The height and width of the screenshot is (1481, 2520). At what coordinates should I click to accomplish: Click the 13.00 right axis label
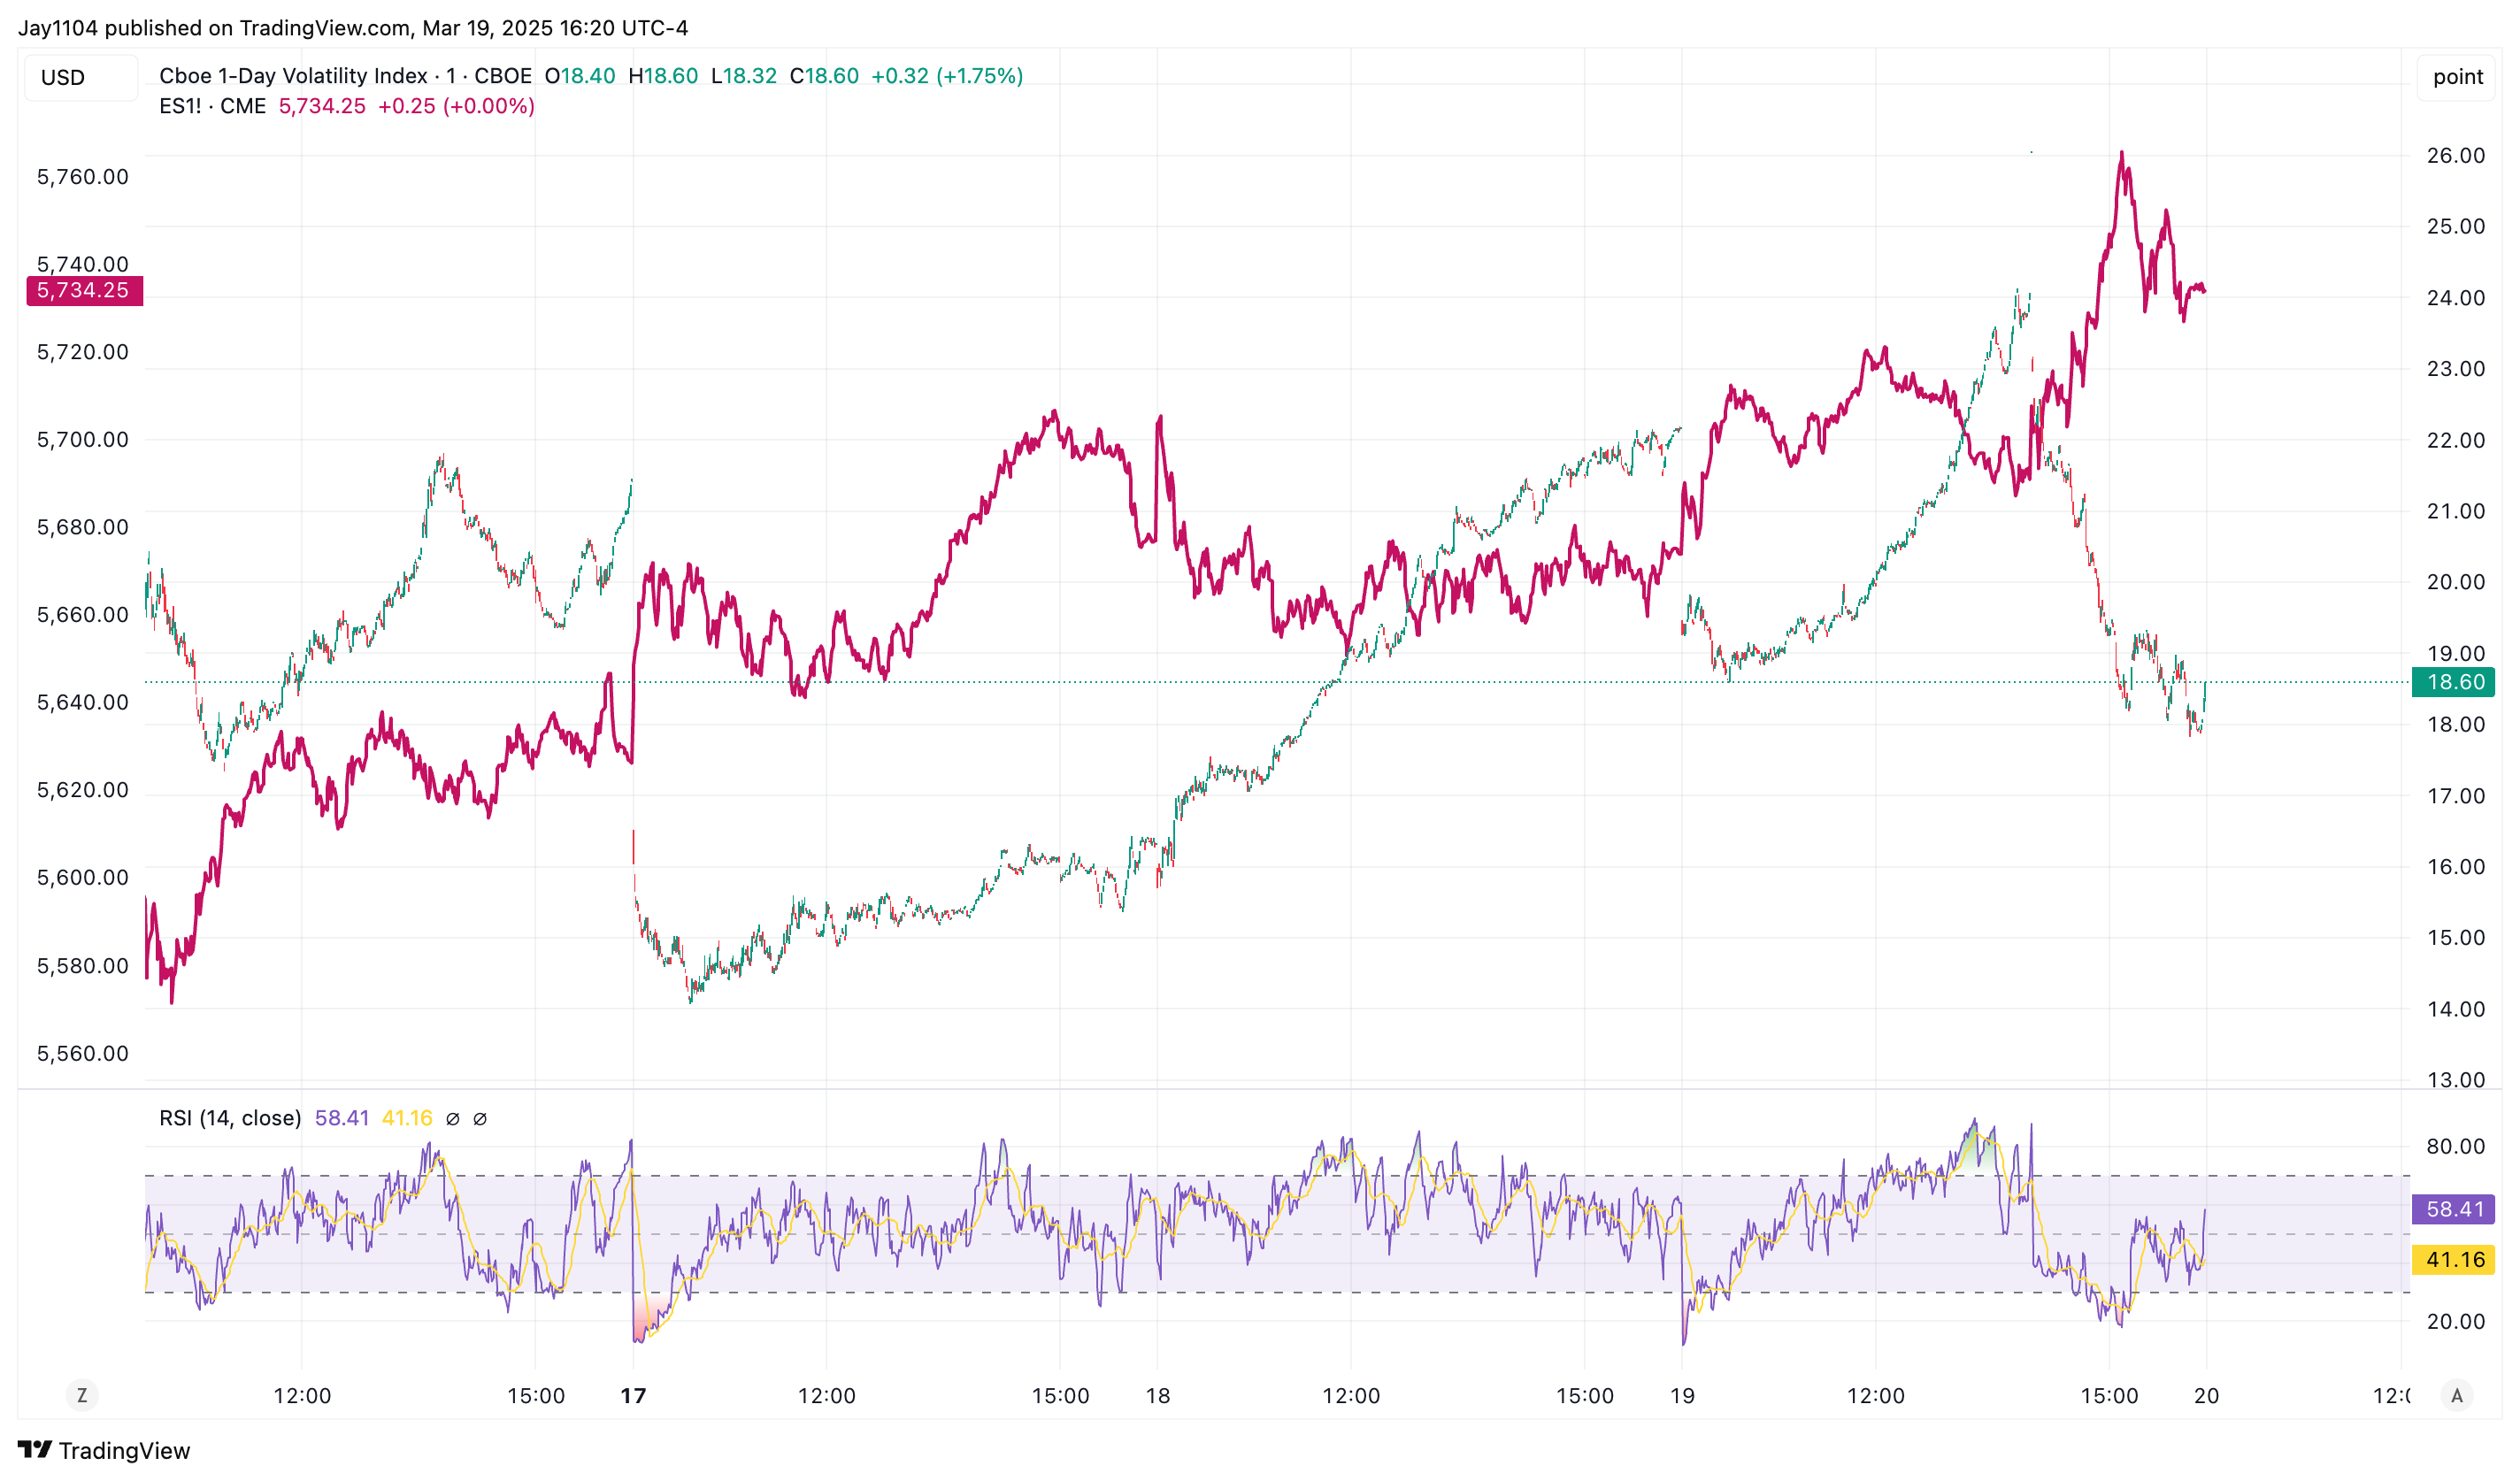pos(2455,1079)
